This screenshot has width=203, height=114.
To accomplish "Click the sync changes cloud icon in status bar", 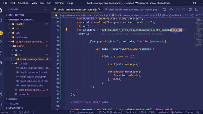I will 14,112.
